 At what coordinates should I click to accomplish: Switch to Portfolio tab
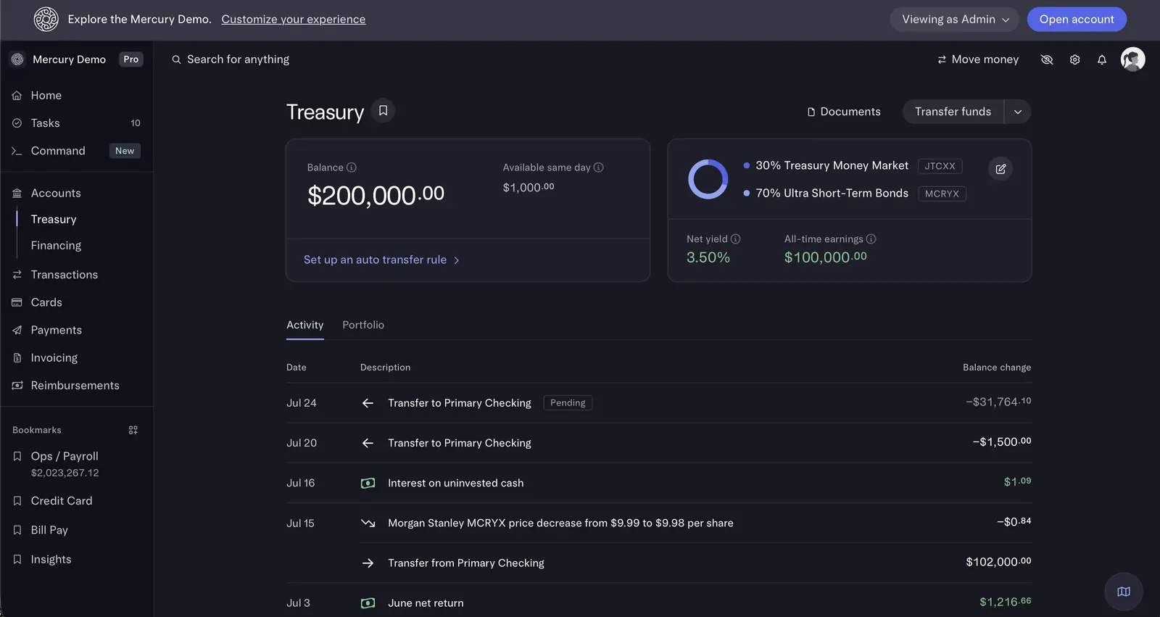pyautogui.click(x=363, y=325)
